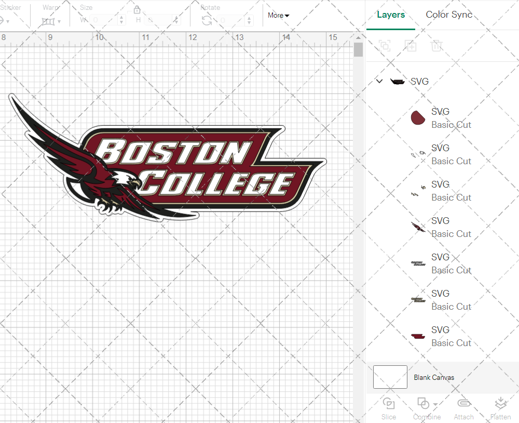
Task: Click the delete layer trash icon
Action: coord(436,46)
